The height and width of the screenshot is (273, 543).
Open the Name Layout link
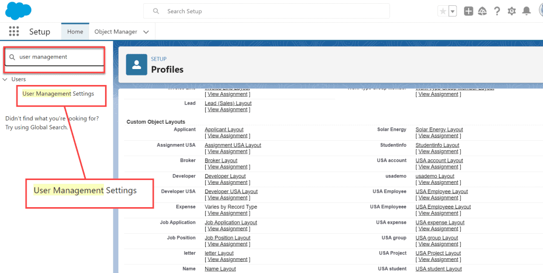point(220,269)
